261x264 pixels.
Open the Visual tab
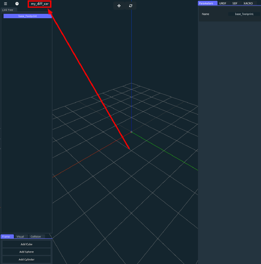click(x=21, y=236)
